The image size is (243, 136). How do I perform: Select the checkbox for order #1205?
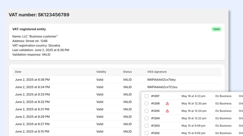[146, 111]
